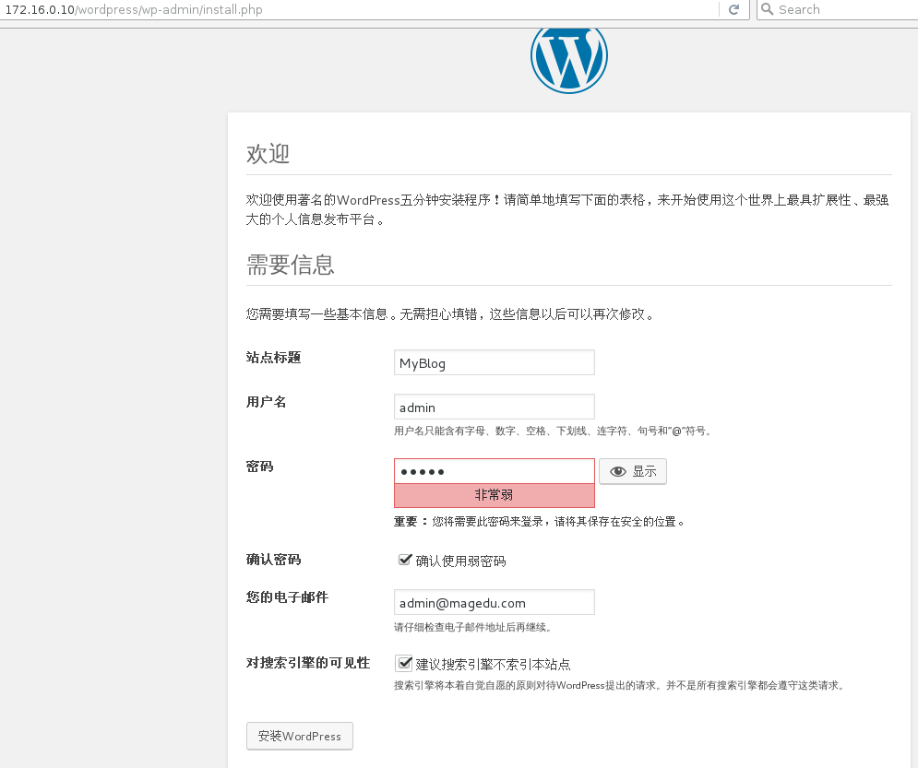The height and width of the screenshot is (768, 918).
Task: Click the 重要 password reminder text
Action: 539,522
